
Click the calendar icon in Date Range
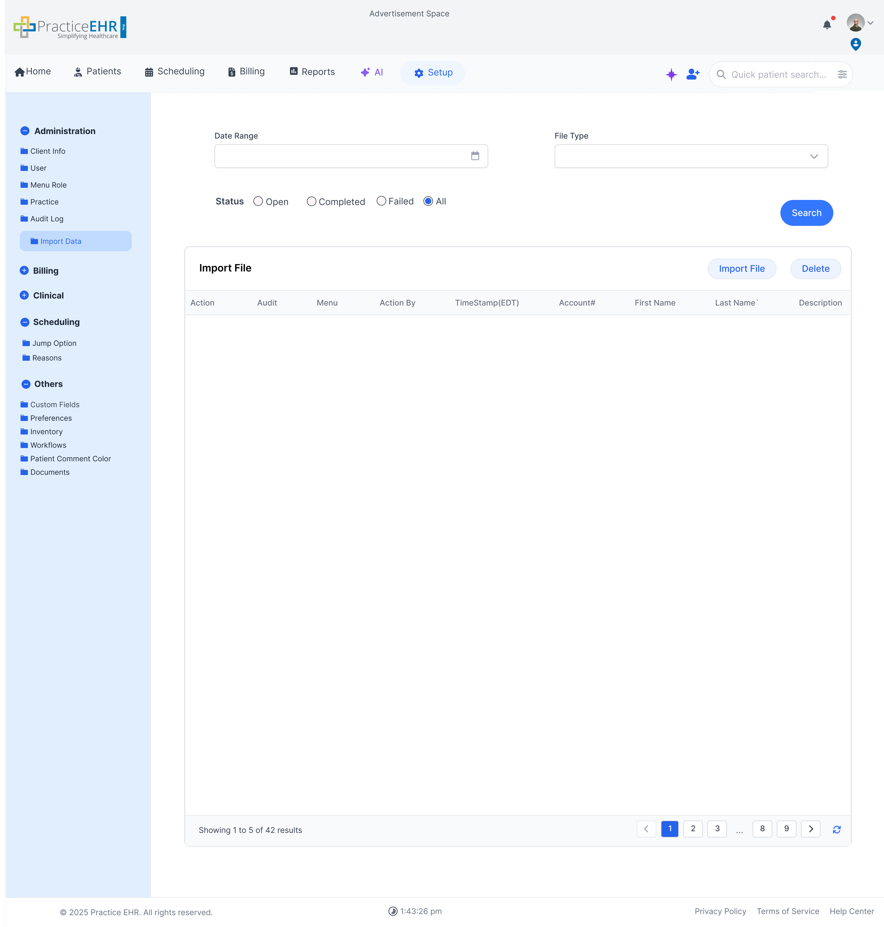[x=475, y=156]
